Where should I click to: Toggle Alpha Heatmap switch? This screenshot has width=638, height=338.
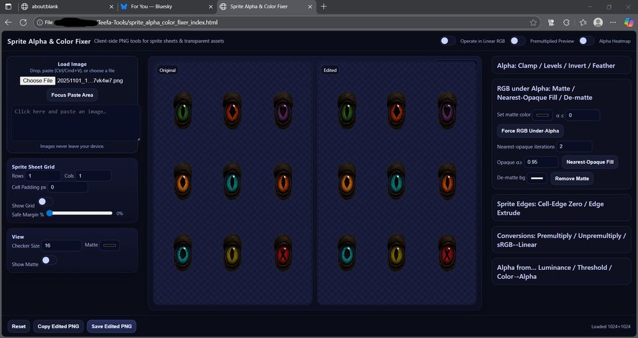pyautogui.click(x=586, y=41)
